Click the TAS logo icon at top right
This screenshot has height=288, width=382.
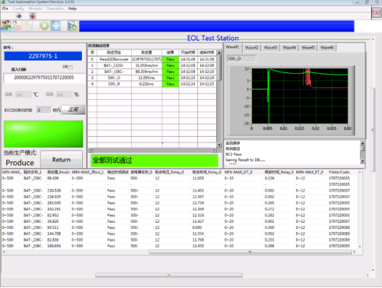tap(376, 13)
